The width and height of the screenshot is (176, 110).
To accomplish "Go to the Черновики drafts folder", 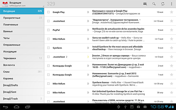I will point(22,58).
